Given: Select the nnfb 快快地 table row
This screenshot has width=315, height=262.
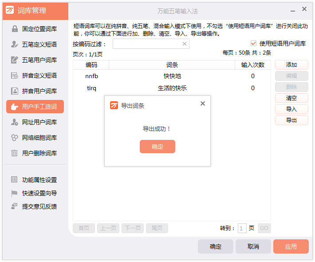Looking at the screenshot, I should click(172, 76).
